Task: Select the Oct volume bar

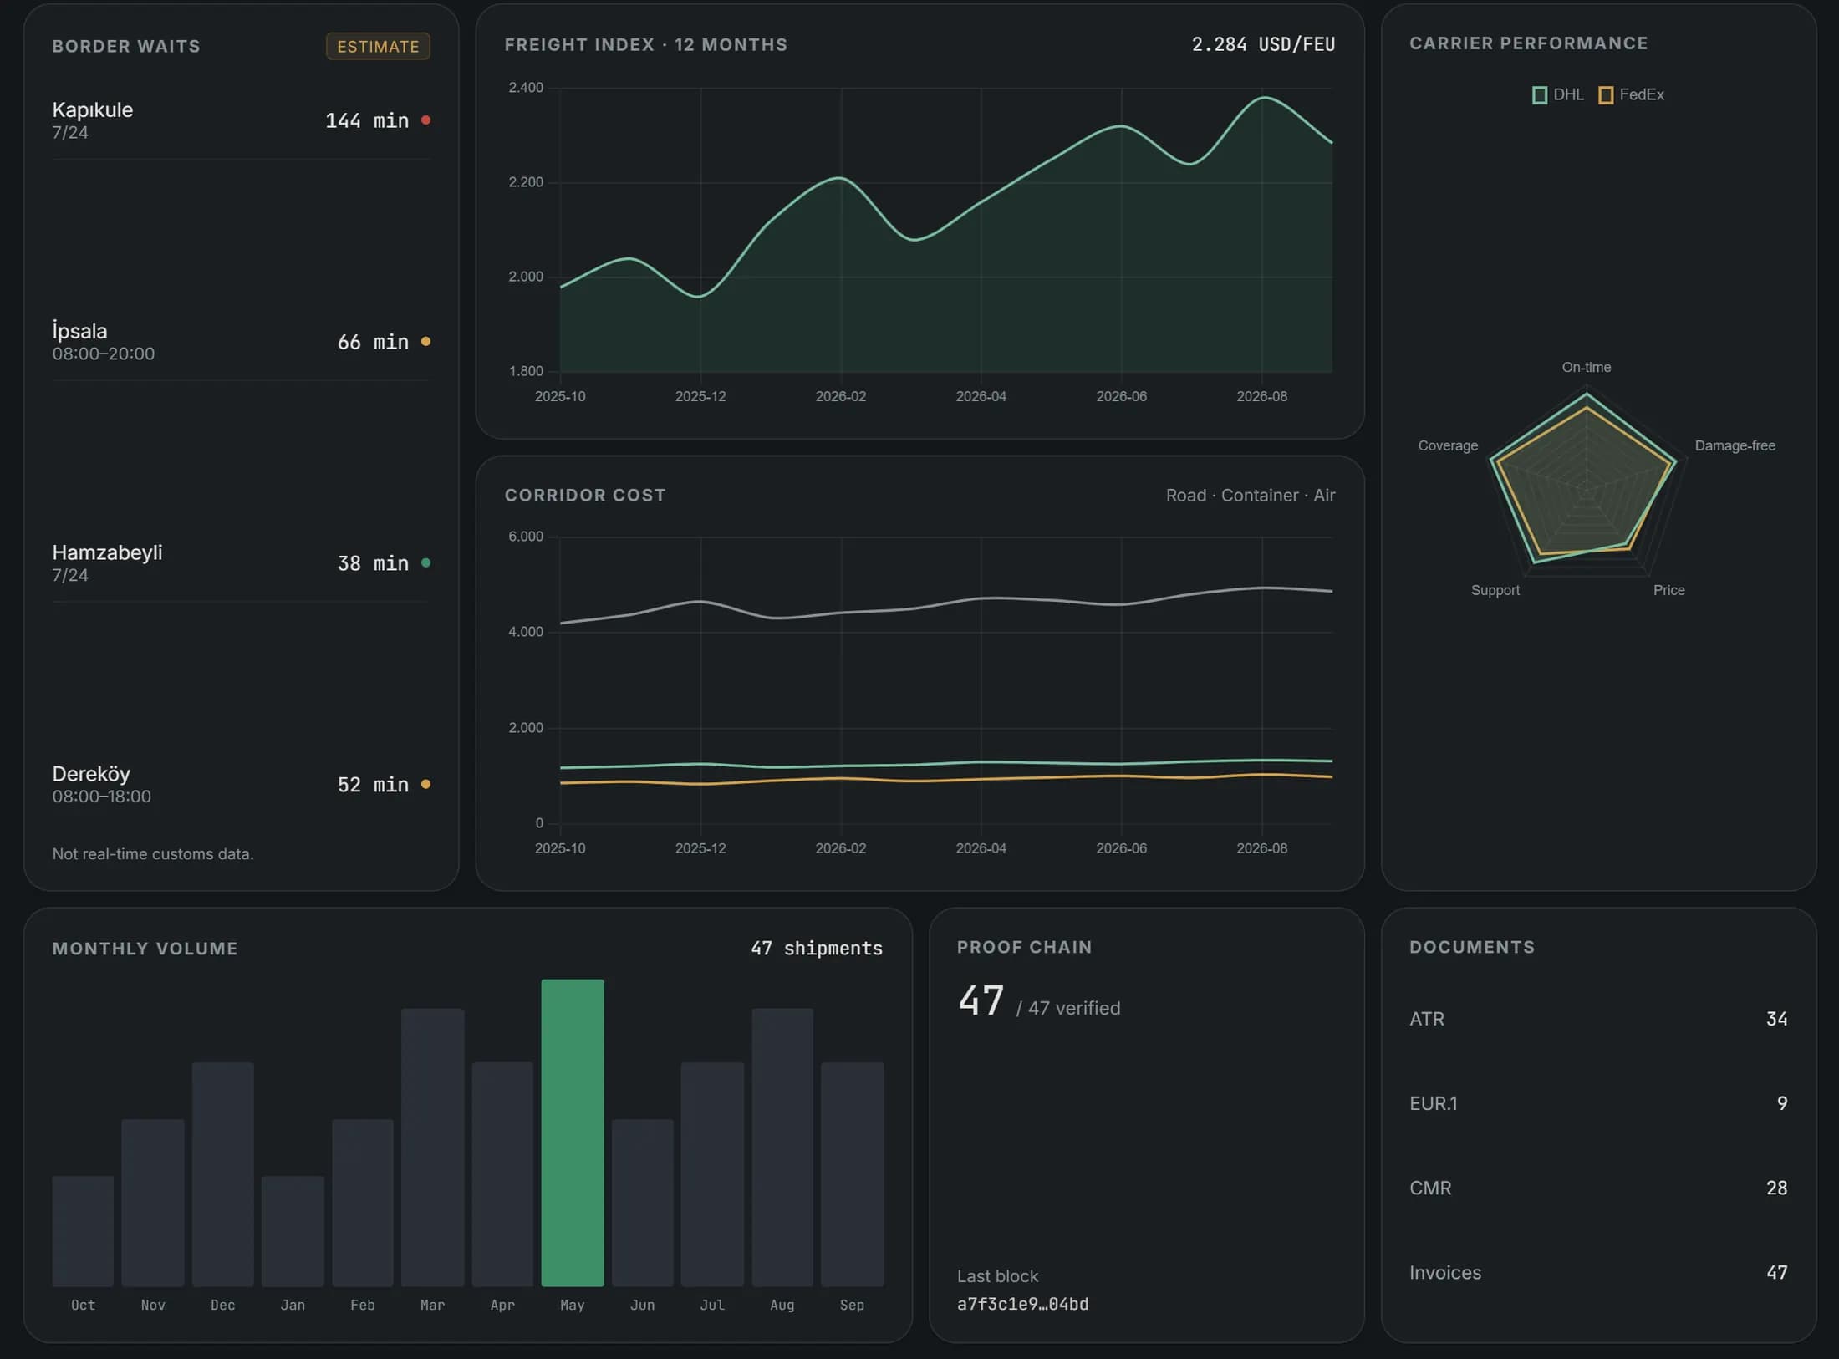Action: coord(83,1231)
